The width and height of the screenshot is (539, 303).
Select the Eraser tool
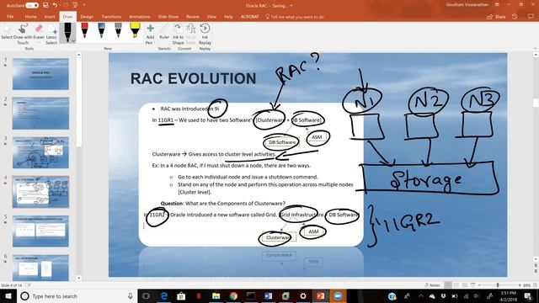[x=39, y=31]
